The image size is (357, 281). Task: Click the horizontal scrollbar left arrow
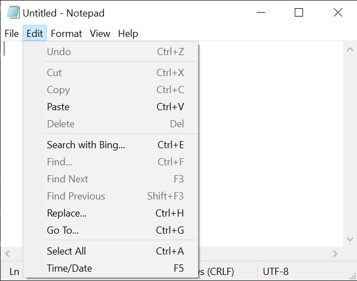pos(8,254)
